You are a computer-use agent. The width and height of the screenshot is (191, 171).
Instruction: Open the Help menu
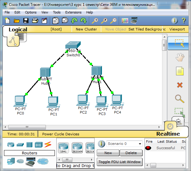(x=90, y=12)
